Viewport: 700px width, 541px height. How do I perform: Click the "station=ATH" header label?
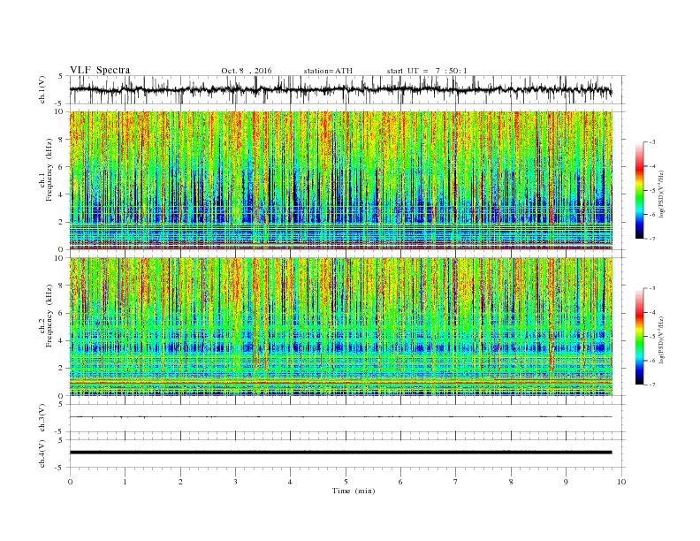(328, 71)
